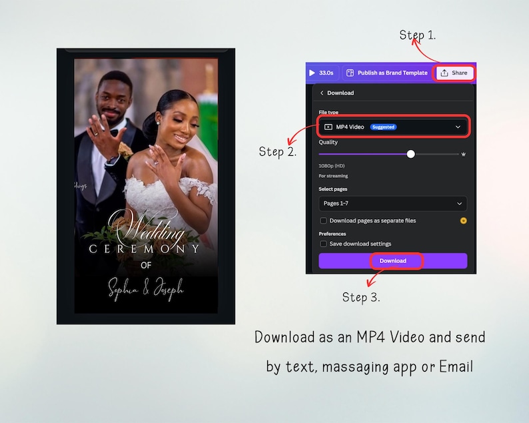Click the Suggested badge
This screenshot has width=529, height=423.
383,127
